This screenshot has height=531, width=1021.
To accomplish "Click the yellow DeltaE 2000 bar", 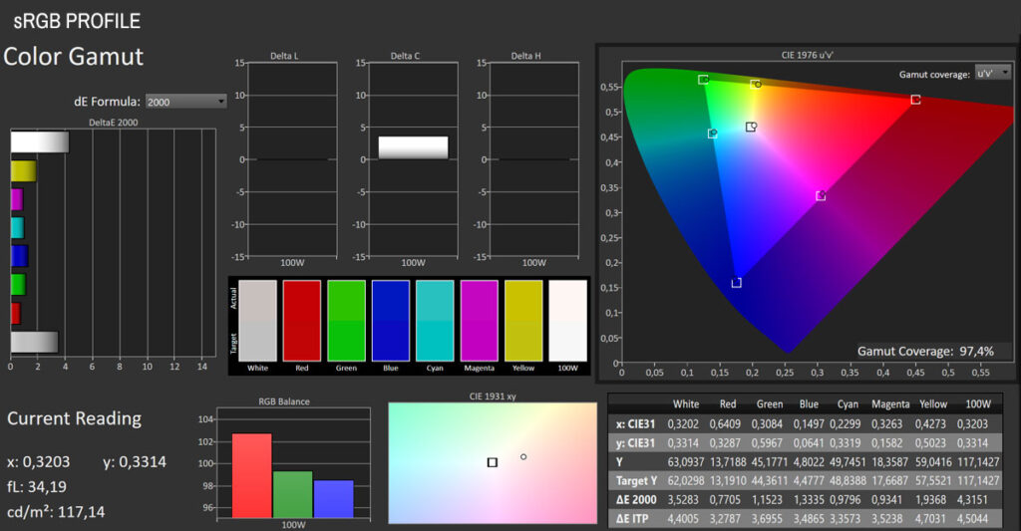I will click(x=24, y=171).
